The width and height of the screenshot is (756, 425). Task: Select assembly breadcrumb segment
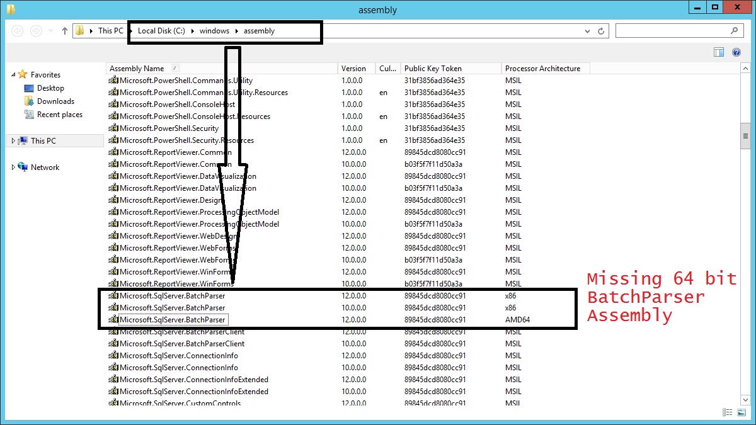(259, 30)
